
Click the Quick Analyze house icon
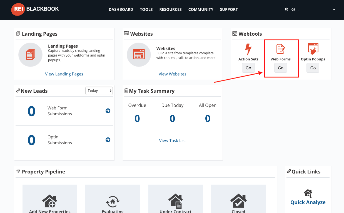[x=308, y=193]
